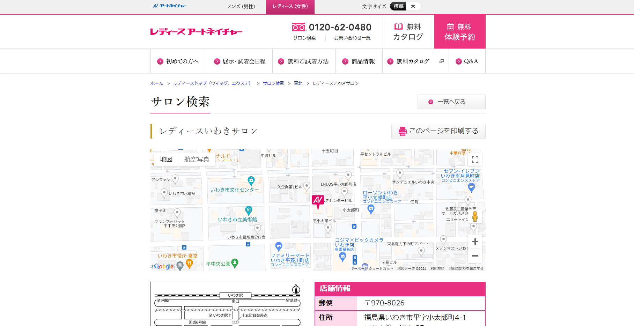Set text size to 標準
The height and width of the screenshot is (326, 634).
point(398,6)
